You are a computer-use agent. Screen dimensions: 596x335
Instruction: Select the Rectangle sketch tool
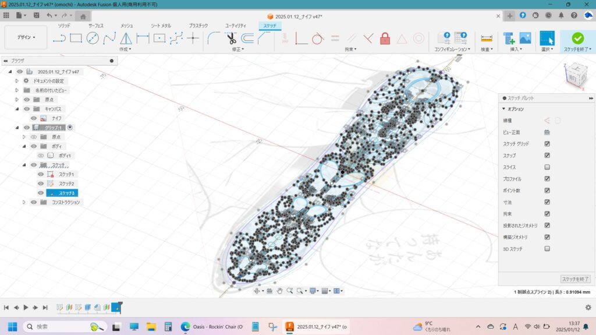pyautogui.click(x=76, y=38)
